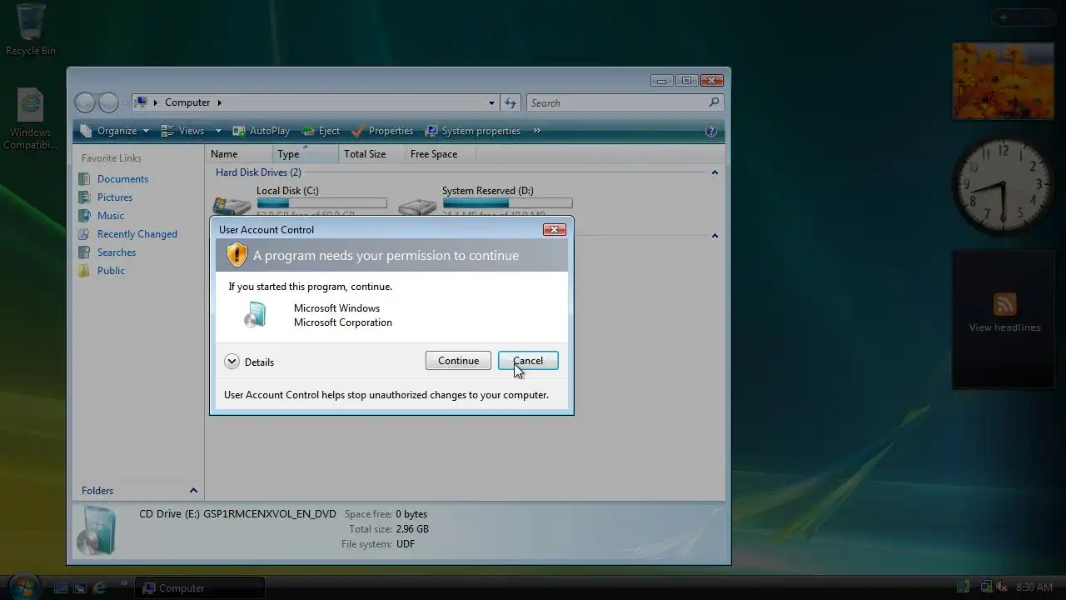Launch Internet Explorer from quick launch
Image resolution: width=1066 pixels, height=600 pixels.
click(x=100, y=587)
